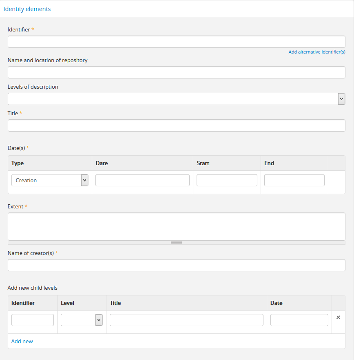Focus the Identifier input in child levels table
This screenshot has width=354, height=360.
pos(33,320)
